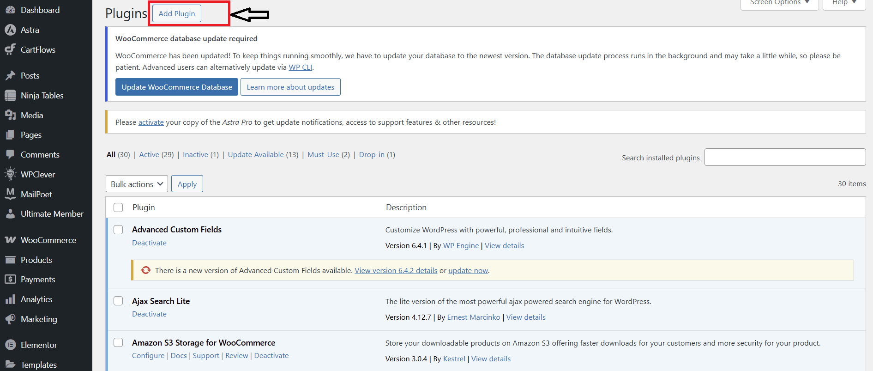Click Update WooCommerce Database button

coord(177,87)
